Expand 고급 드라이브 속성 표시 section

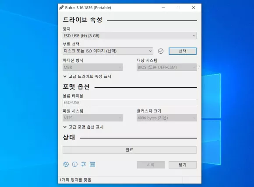87,76
